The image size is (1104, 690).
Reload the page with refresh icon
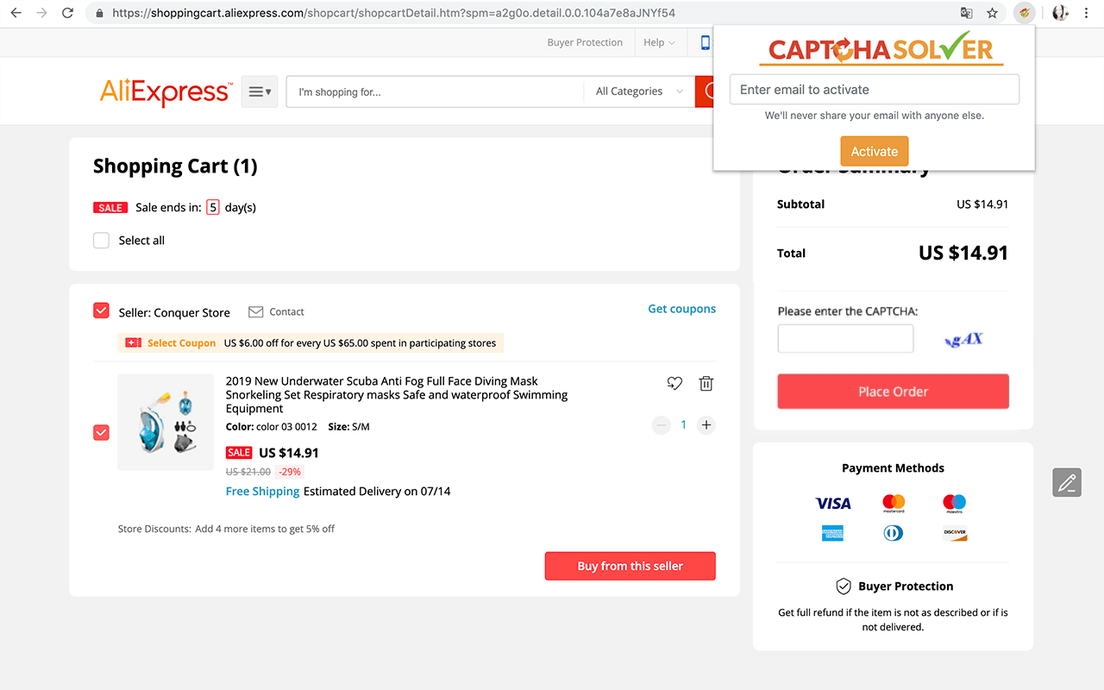67,13
